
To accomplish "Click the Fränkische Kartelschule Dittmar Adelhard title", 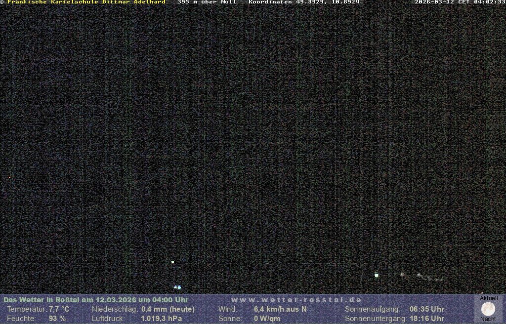I will (x=86, y=2).
